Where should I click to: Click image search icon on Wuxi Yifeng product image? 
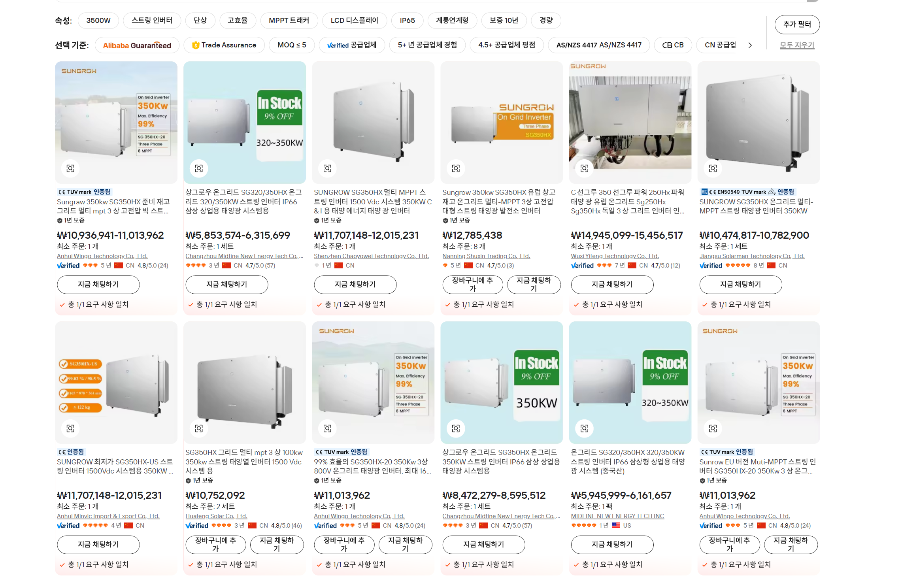[584, 168]
